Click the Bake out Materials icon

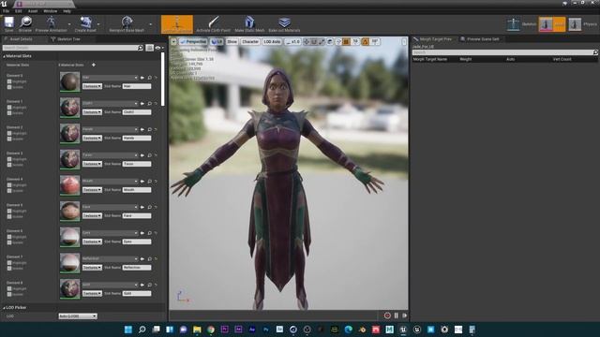tap(284, 23)
